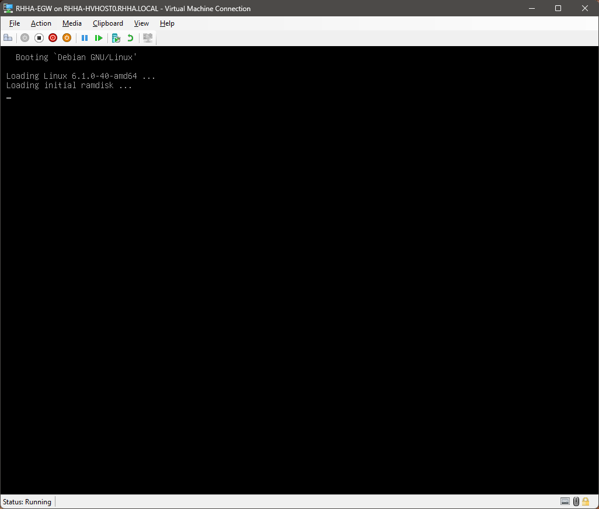This screenshot has width=599, height=509.
Task: Click the Enhanced Session toolbar icon
Action: click(148, 38)
